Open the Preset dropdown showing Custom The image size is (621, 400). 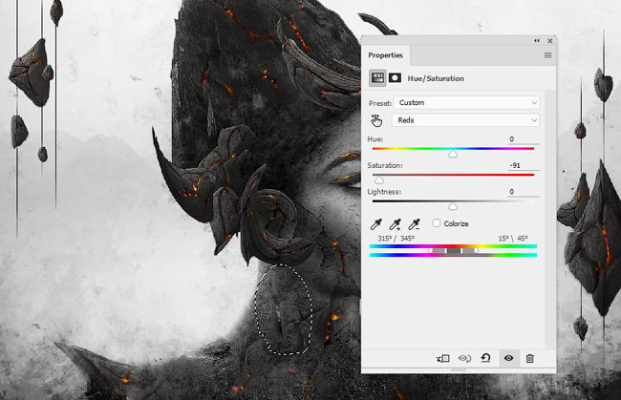click(x=466, y=103)
